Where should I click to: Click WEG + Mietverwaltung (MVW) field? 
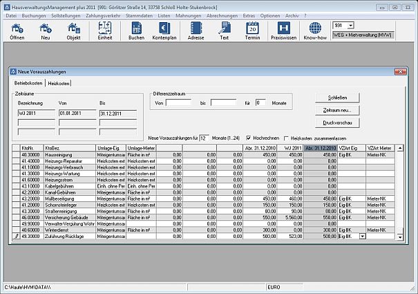(x=363, y=35)
